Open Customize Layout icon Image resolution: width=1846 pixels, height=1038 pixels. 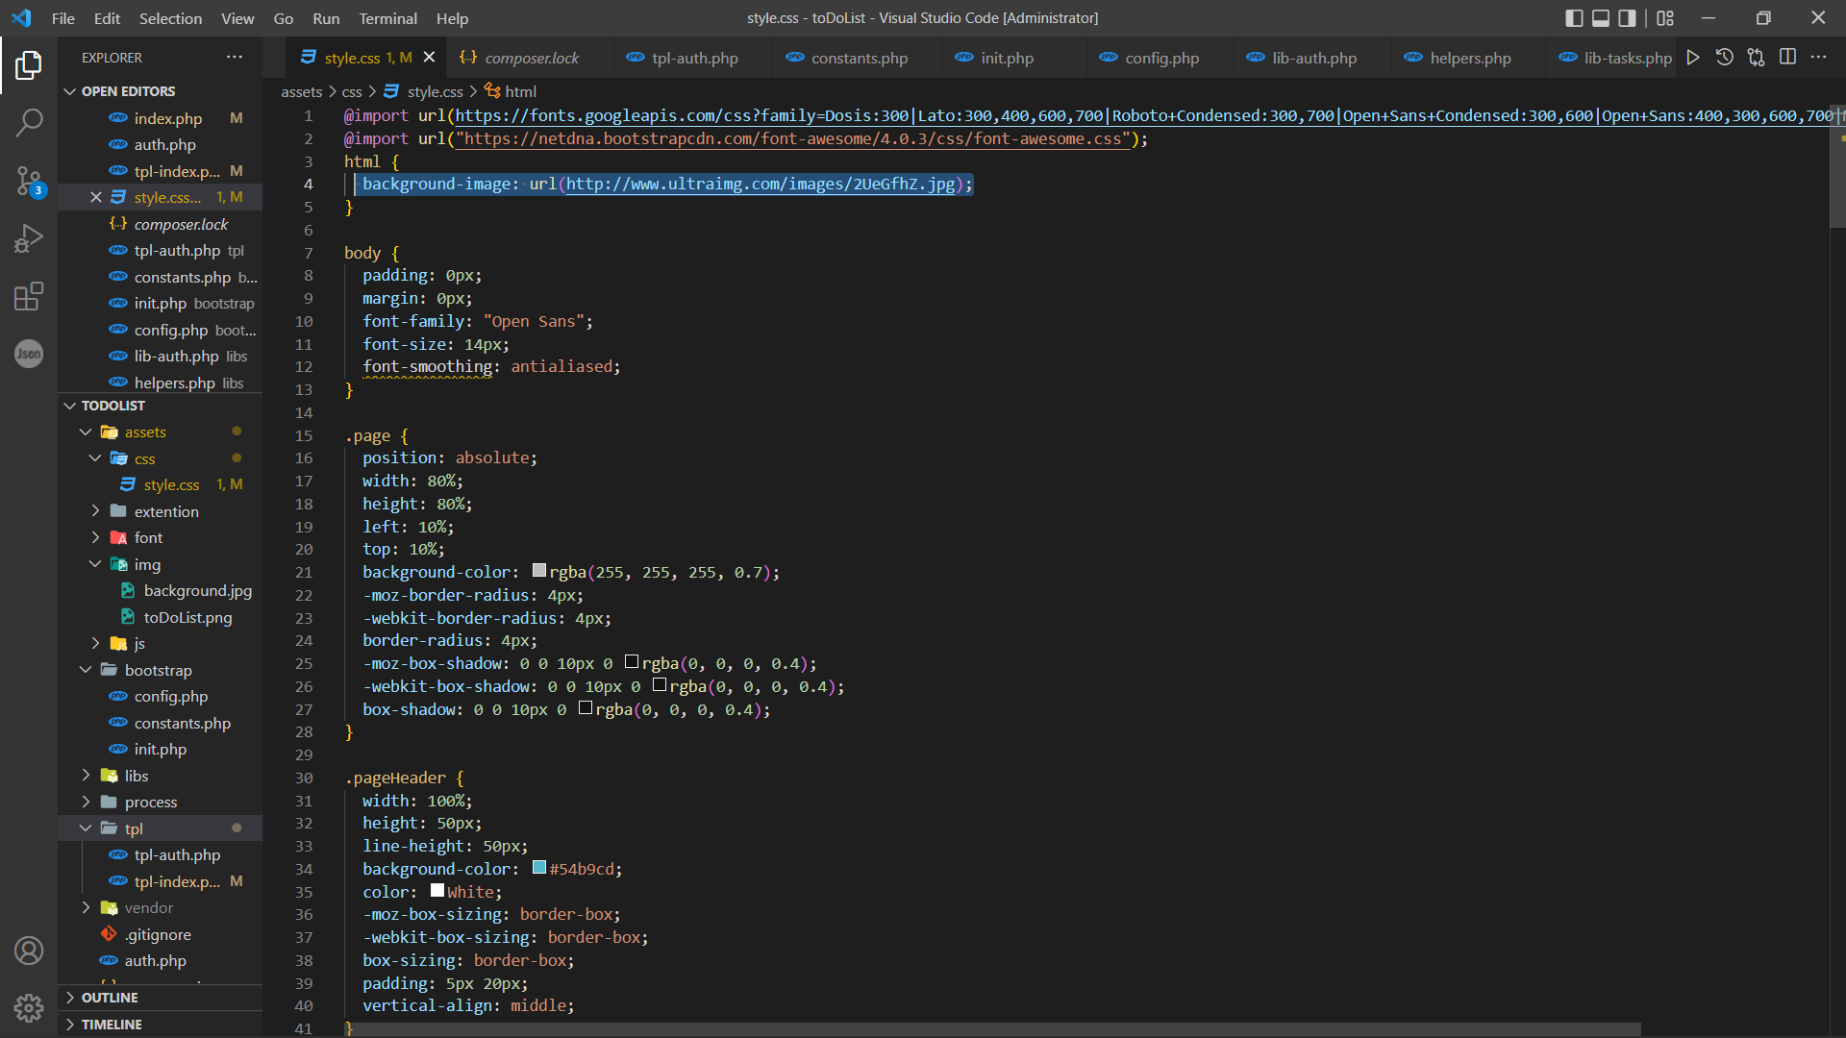(x=1665, y=18)
